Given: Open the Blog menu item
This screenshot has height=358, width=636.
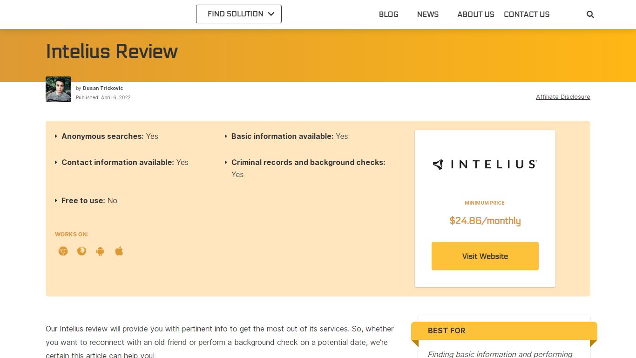Looking at the screenshot, I should [x=389, y=14].
